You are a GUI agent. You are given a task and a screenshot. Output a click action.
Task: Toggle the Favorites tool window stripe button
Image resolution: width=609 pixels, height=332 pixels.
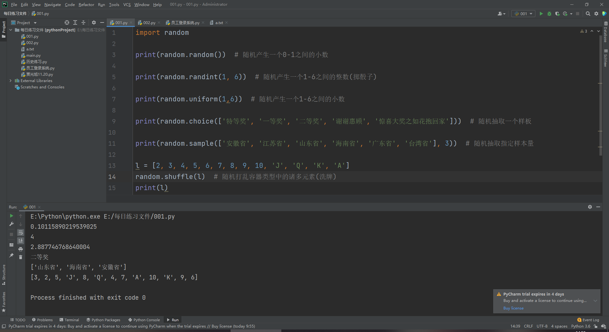[x=3, y=302]
